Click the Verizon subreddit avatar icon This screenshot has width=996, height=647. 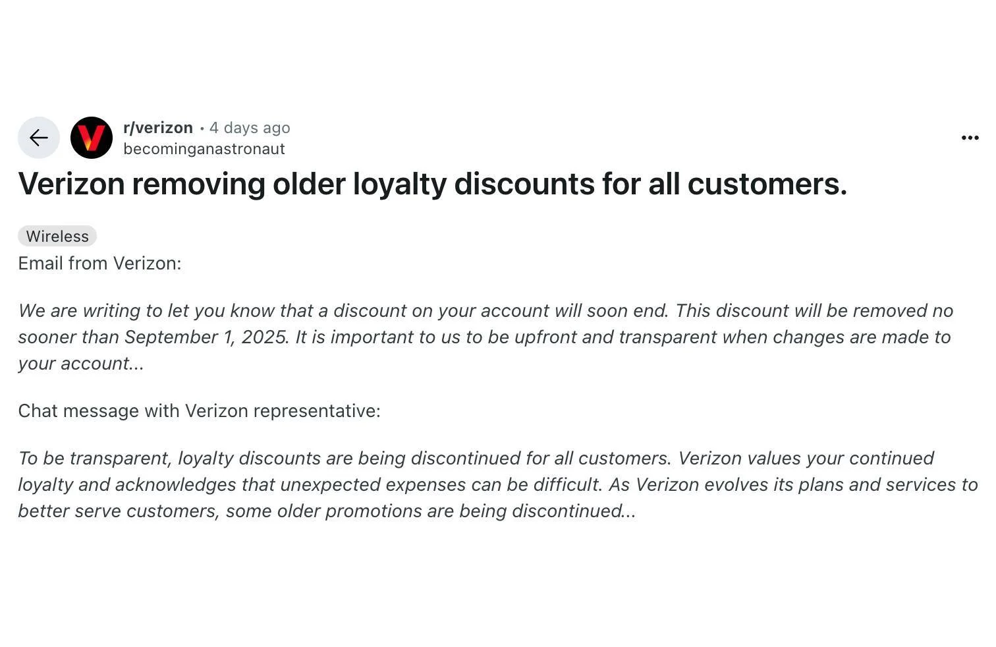coord(92,138)
